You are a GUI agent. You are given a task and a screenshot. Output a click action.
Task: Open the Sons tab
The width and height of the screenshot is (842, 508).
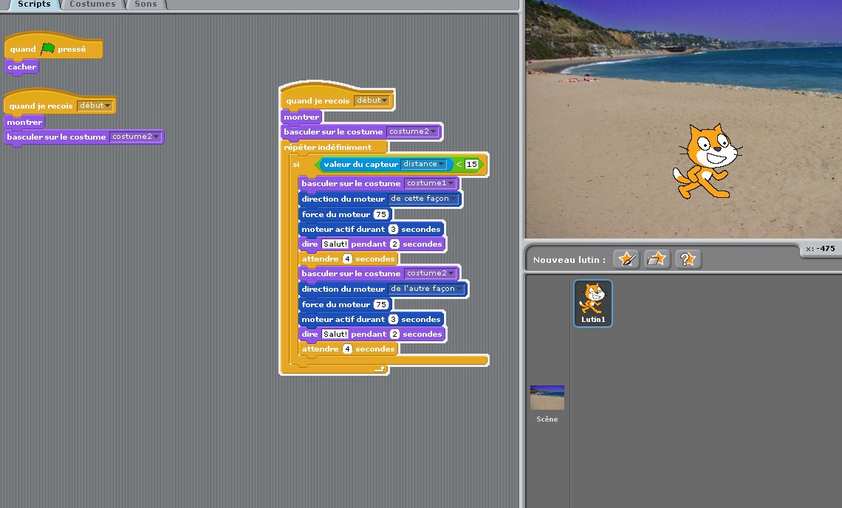click(x=146, y=4)
